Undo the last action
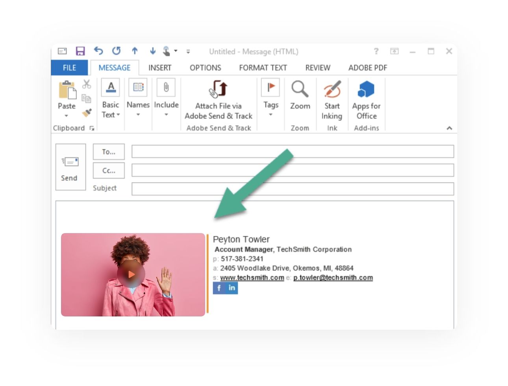 coord(98,51)
